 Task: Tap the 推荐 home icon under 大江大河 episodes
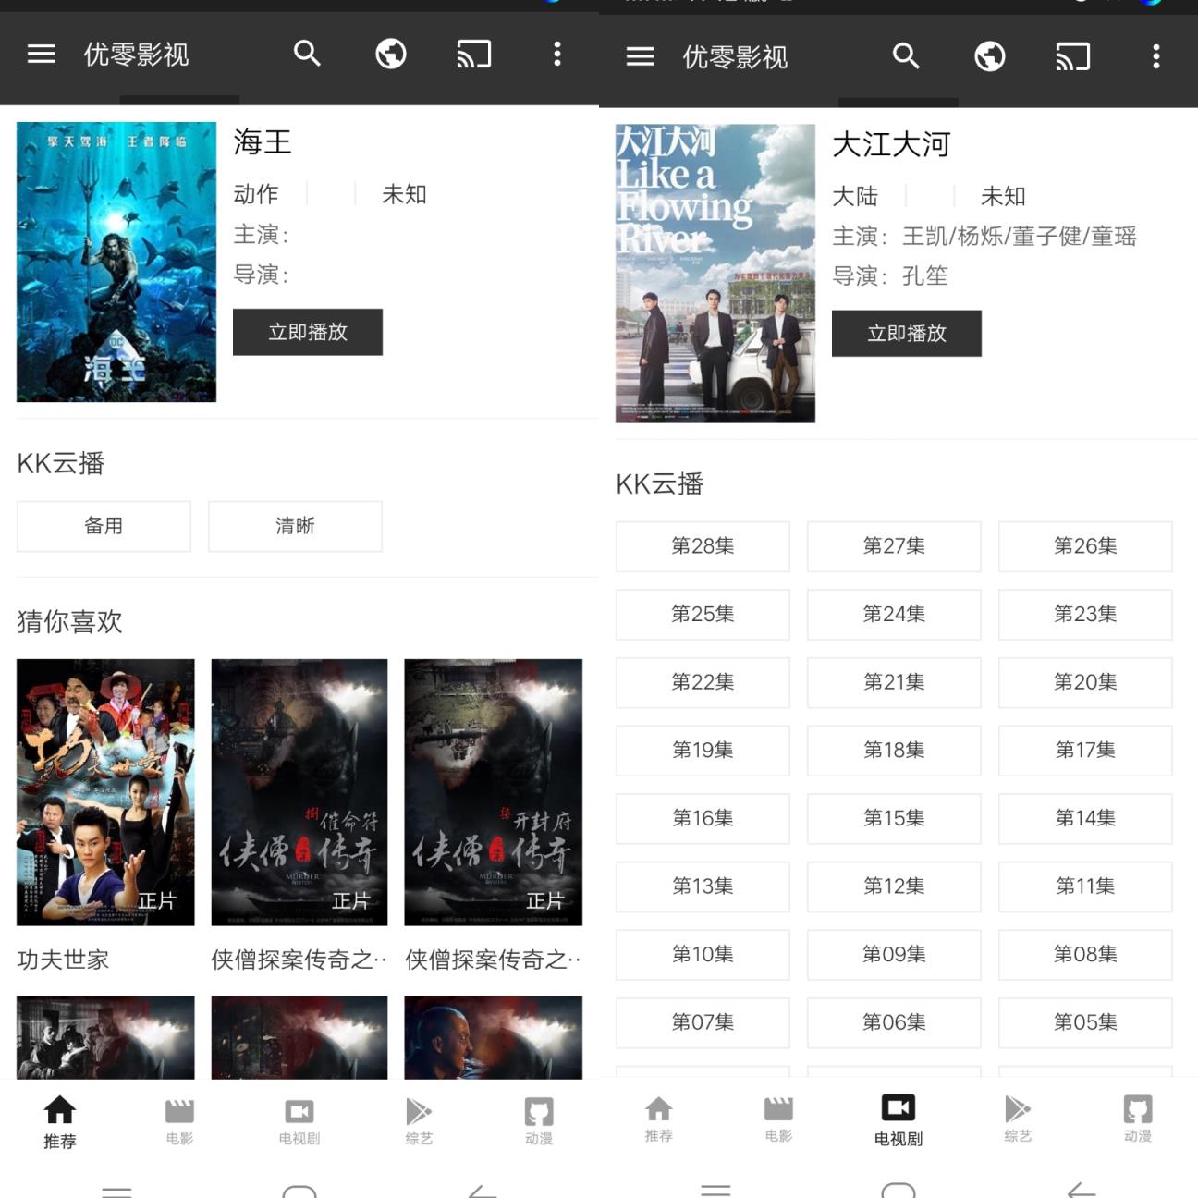point(659,1119)
